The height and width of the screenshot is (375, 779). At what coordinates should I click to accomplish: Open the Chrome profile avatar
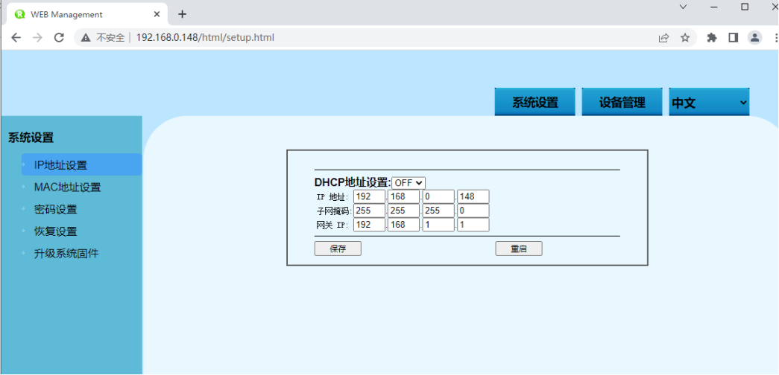754,37
